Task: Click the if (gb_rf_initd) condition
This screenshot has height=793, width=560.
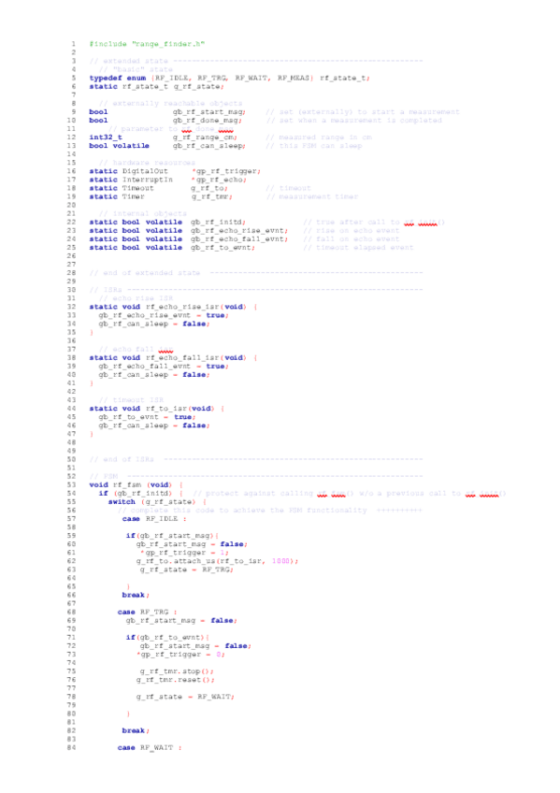Action: 141,493
